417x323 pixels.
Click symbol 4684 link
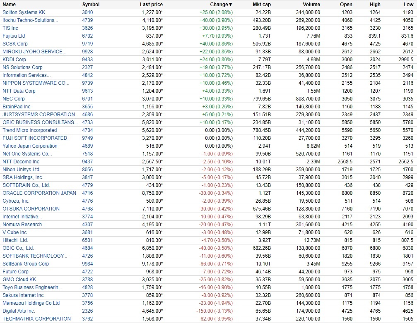[87, 248]
